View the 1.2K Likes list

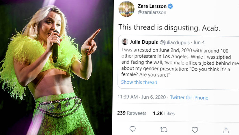pyautogui.click(x=164, y=114)
